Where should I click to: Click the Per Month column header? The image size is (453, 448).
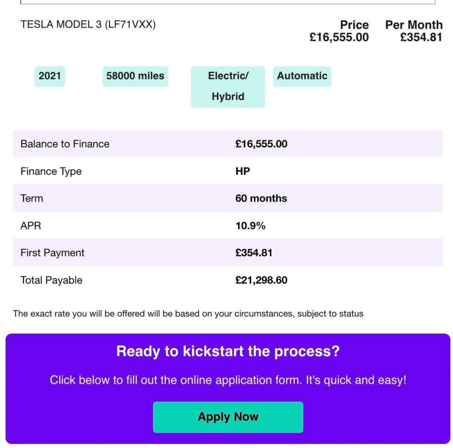414,25
